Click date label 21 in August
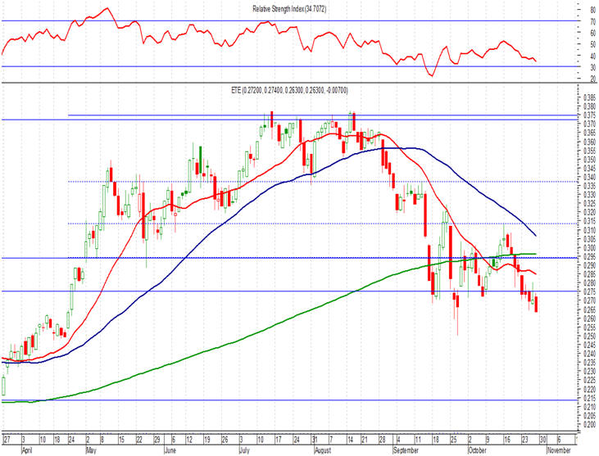Image resolution: width=599 pixels, height=456 pixels. click(365, 440)
